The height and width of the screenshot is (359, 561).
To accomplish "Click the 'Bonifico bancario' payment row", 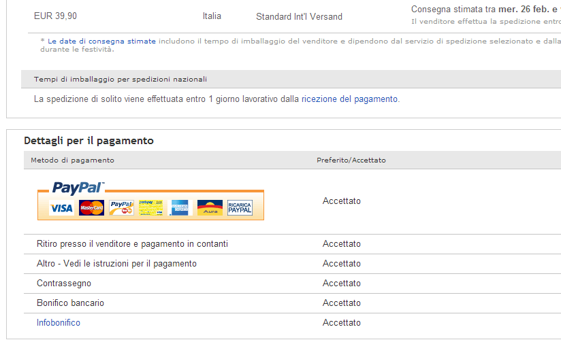I will [71, 303].
